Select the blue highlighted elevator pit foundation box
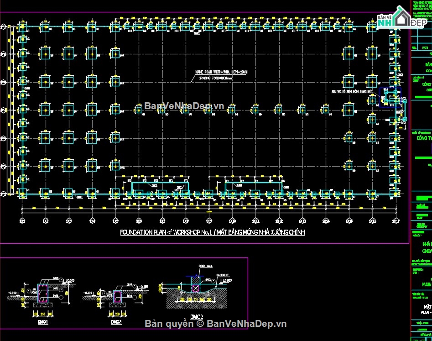 pos(390,97)
